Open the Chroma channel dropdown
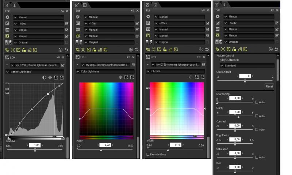 (176, 71)
